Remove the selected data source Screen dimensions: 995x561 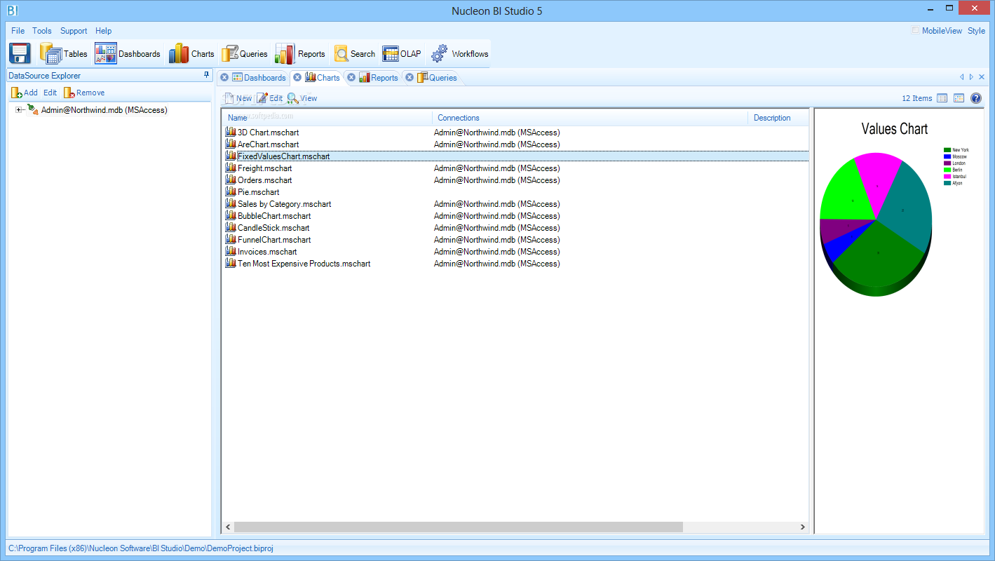point(84,93)
